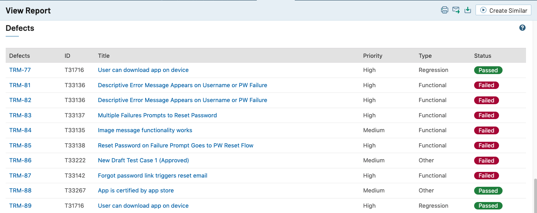Click the Create Similar button
The height and width of the screenshot is (213, 537).
(503, 10)
